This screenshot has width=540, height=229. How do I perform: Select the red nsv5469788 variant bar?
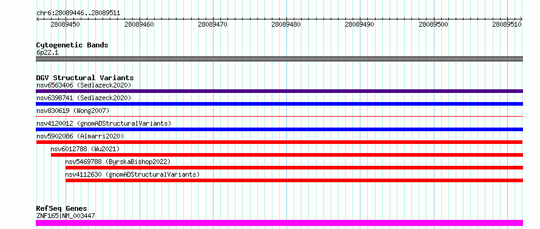point(294,168)
